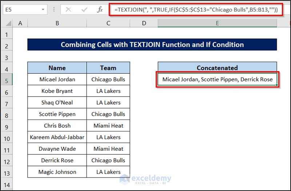Click the Name header cell
Viewport: 291px width, 191px height.
point(57,68)
